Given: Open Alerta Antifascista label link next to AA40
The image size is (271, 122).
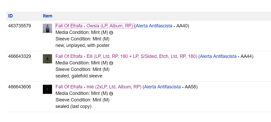Looking at the screenshot, I should click(154, 26).
